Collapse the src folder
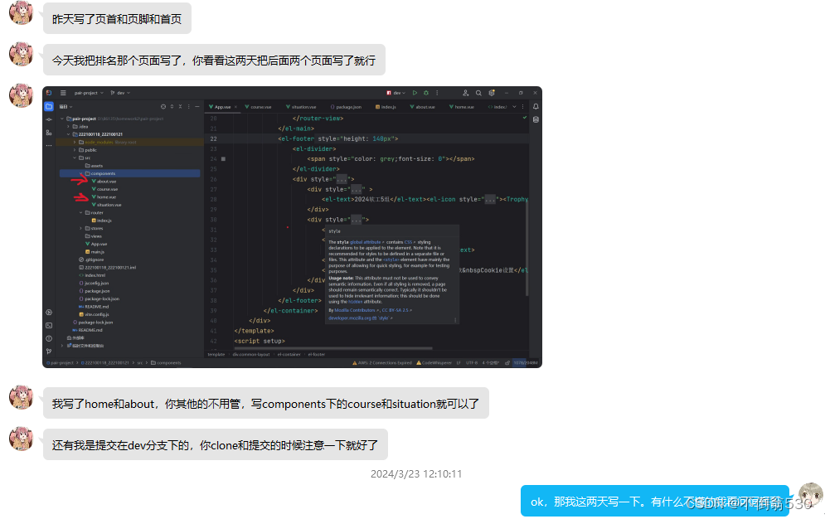This screenshot has width=825, height=519. 75,158
